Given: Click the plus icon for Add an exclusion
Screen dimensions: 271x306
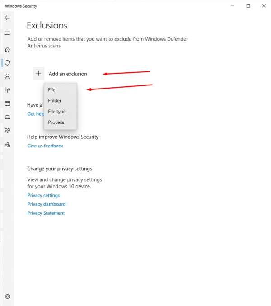Looking at the screenshot, I should click(x=38, y=73).
